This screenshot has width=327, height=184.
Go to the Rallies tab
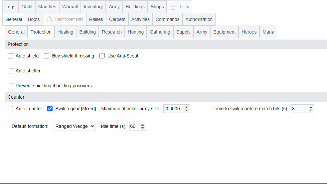click(x=96, y=19)
